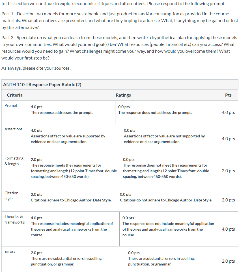239x272 pixels.
Task: Click the Theories & frameworks criterion label
Action: [14, 219]
